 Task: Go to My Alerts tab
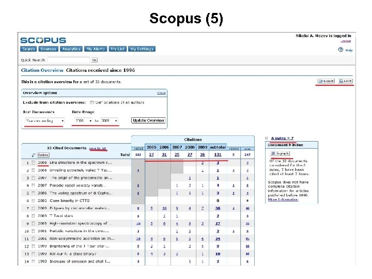click(96, 49)
